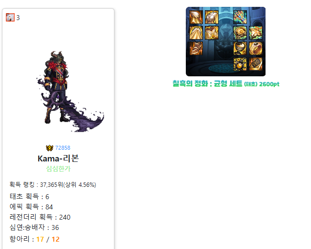Click the spider orb earring icon
This screenshot has width=311, height=249.
pyautogui.click(x=240, y=64)
